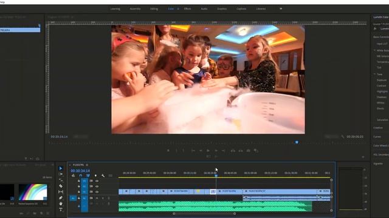Expand the Vignette section
The height and width of the screenshot is (218, 389).
[x=378, y=163]
